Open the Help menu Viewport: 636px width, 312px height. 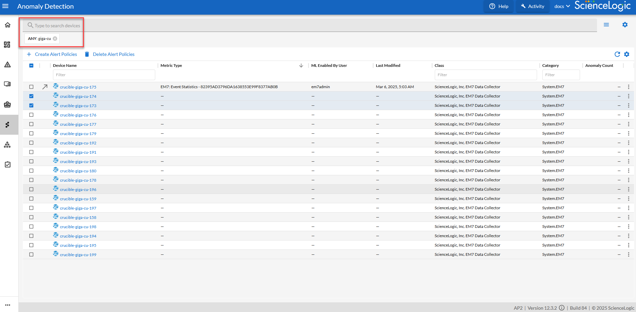[x=499, y=6]
